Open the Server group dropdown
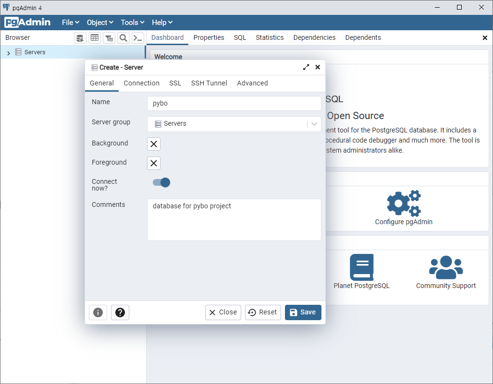Screen dimensions: 493x384 (x=234, y=124)
